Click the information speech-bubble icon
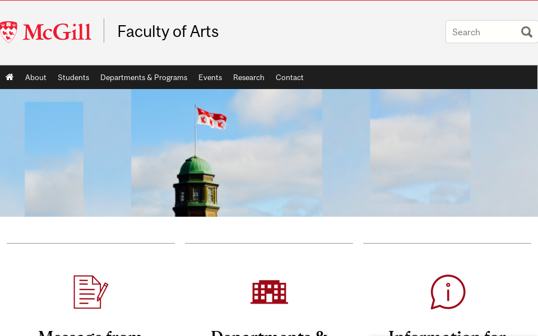 point(447,292)
